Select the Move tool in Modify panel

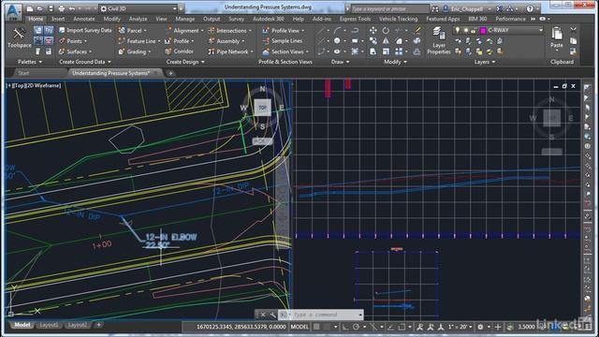[x=373, y=30]
